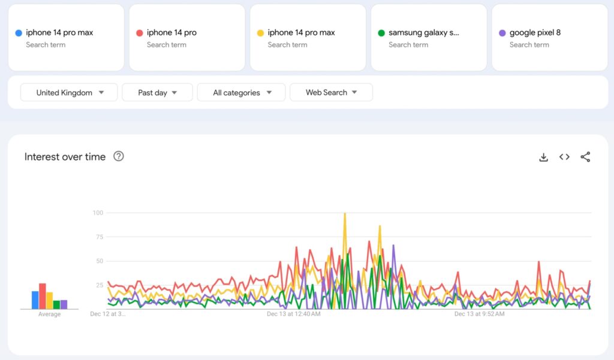Click the blue dot beside iphone 14 pro max
Screen dimensions: 614x360
click(x=19, y=33)
